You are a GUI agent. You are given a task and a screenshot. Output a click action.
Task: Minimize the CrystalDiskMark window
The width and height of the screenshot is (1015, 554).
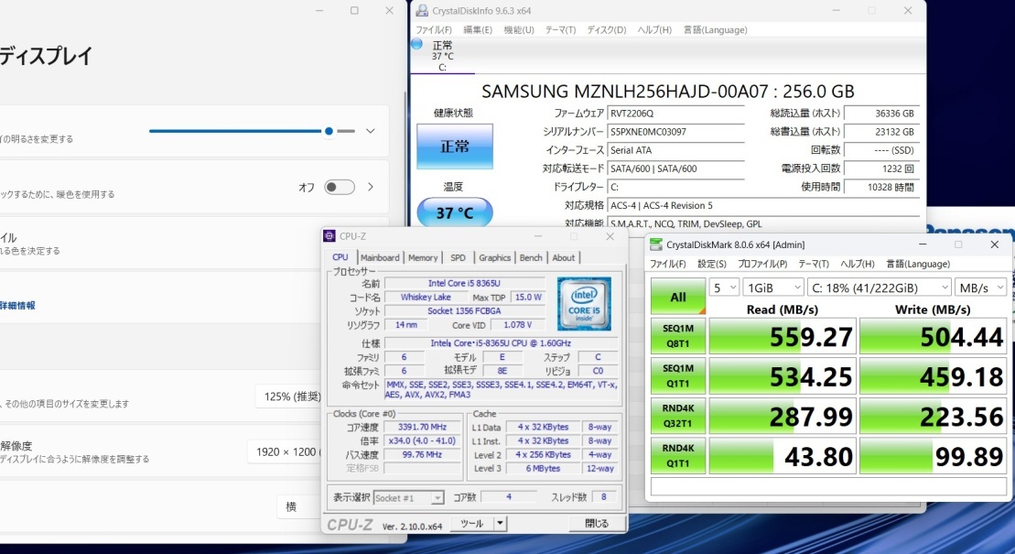(923, 244)
